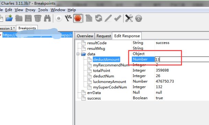Click the red Breakpoints stop-sign toolbar icon
This screenshot has height=125, width=209.
click(x=78, y=18)
